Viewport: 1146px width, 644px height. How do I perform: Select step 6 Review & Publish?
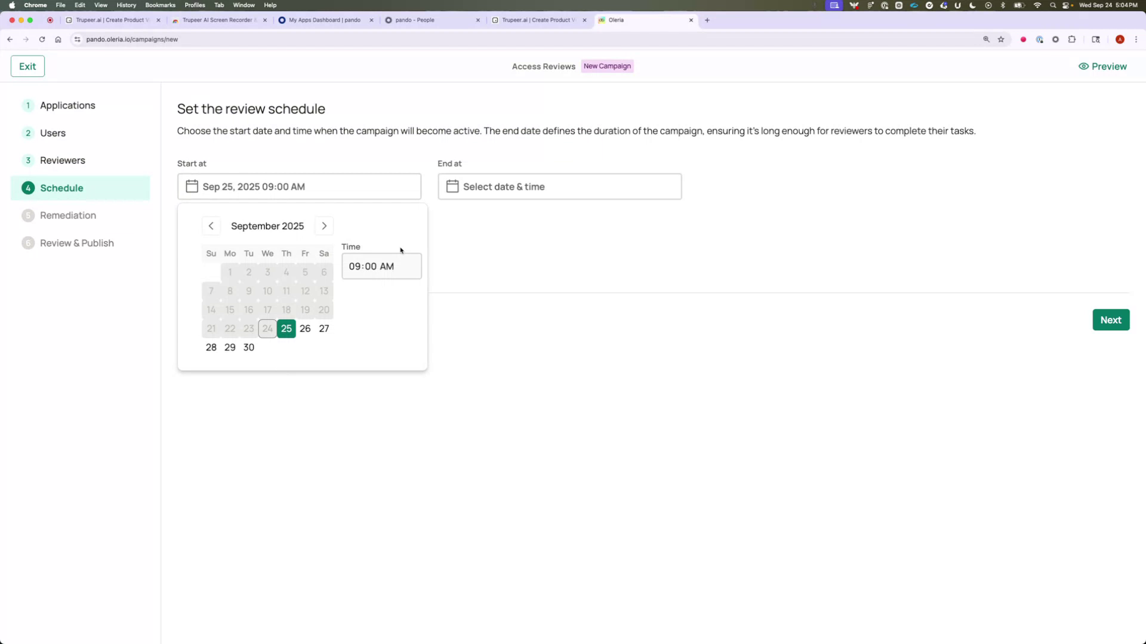click(76, 243)
